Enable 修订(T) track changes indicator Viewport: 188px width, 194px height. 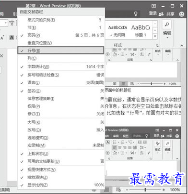61,114
